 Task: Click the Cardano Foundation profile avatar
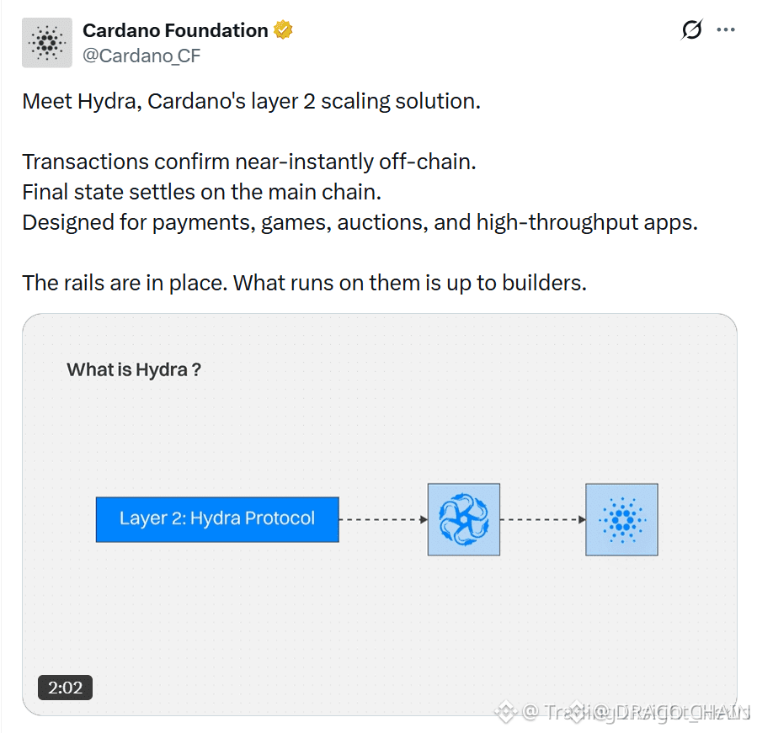point(47,42)
